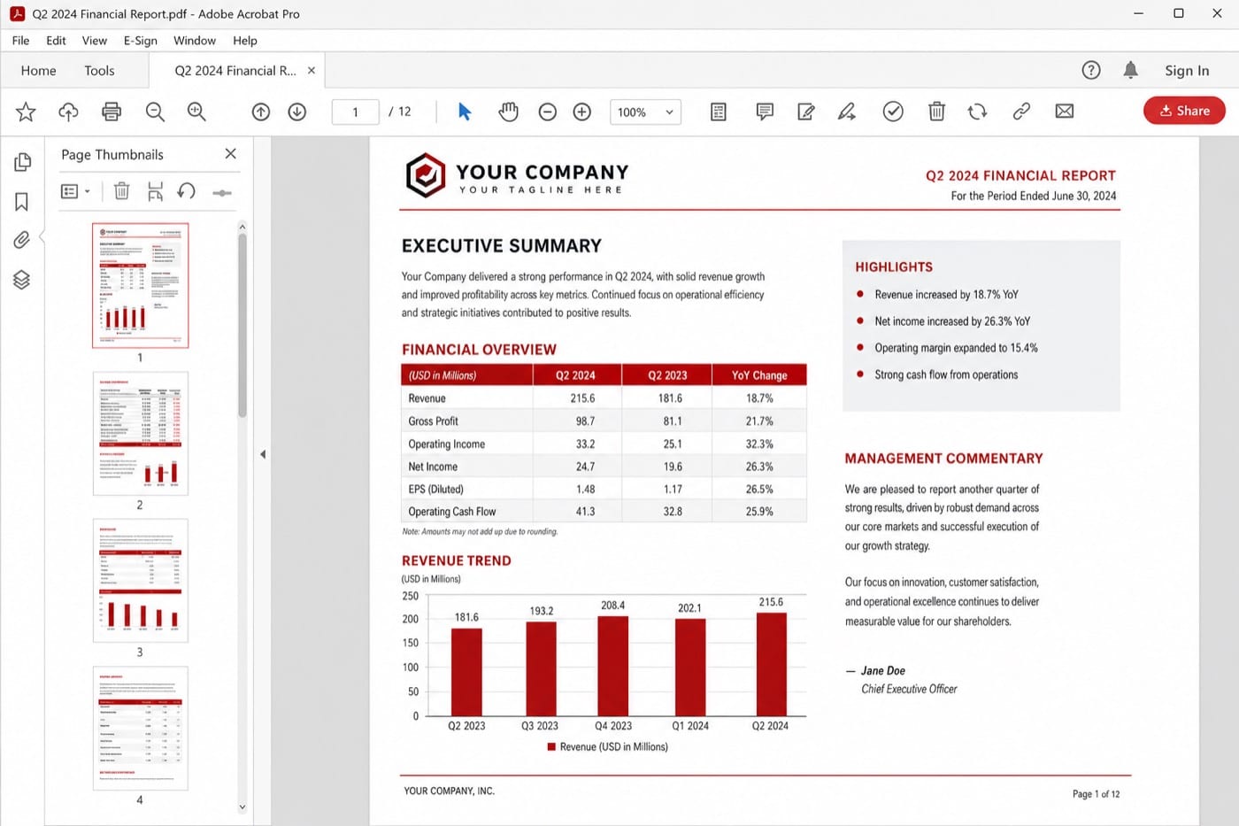Click the edit pencil-in-box icon
Screen dimensions: 1239x826
[806, 112]
